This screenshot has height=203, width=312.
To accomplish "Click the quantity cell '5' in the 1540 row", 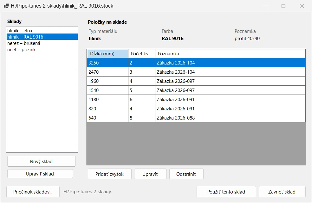I will 142,90.
